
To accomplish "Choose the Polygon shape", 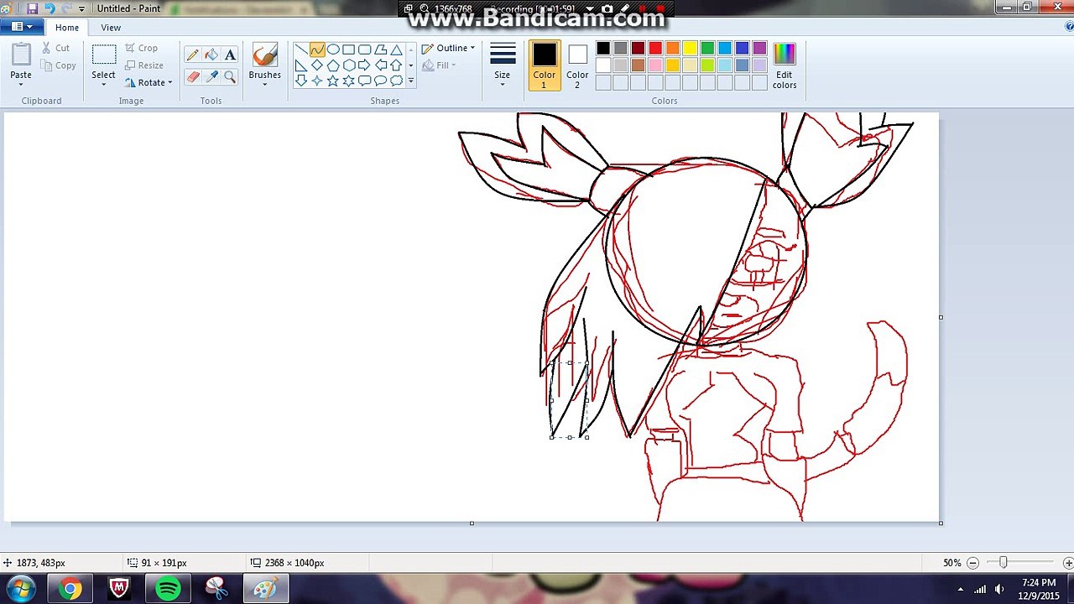I will click(381, 49).
